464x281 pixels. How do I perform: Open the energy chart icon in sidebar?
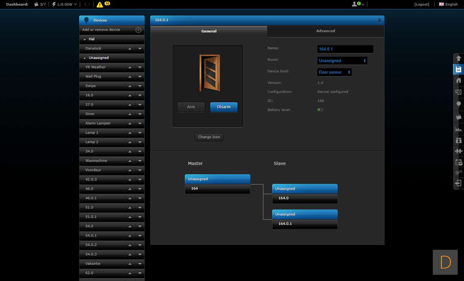[459, 129]
